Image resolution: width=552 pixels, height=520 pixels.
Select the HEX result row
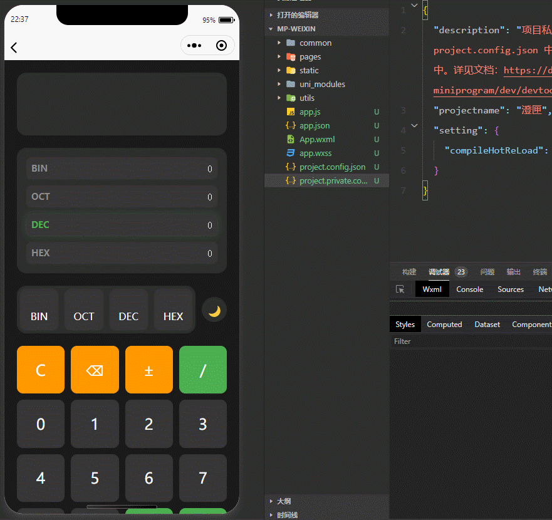[x=122, y=252]
